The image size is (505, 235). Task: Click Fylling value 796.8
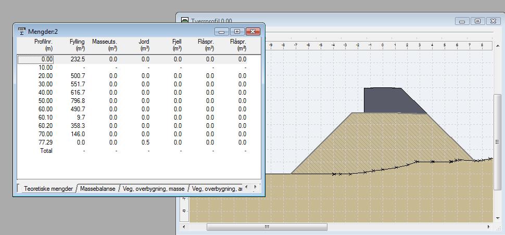[x=78, y=101]
